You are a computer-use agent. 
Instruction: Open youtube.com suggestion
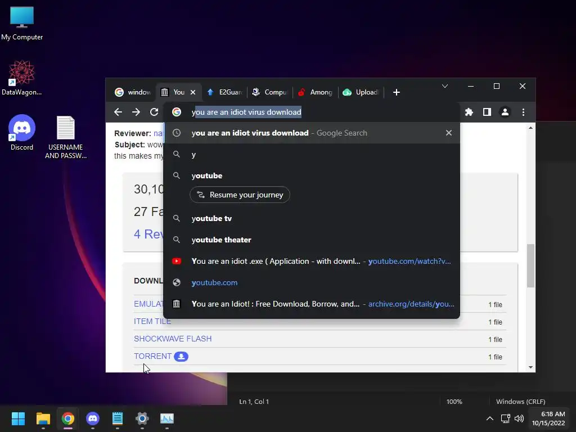[312, 282]
